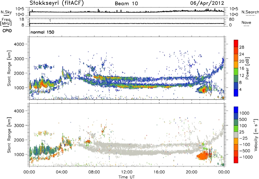Screen dimensions: 259x179
Task: Click the 'normal 150' CPID text
Action: [x=42, y=32]
